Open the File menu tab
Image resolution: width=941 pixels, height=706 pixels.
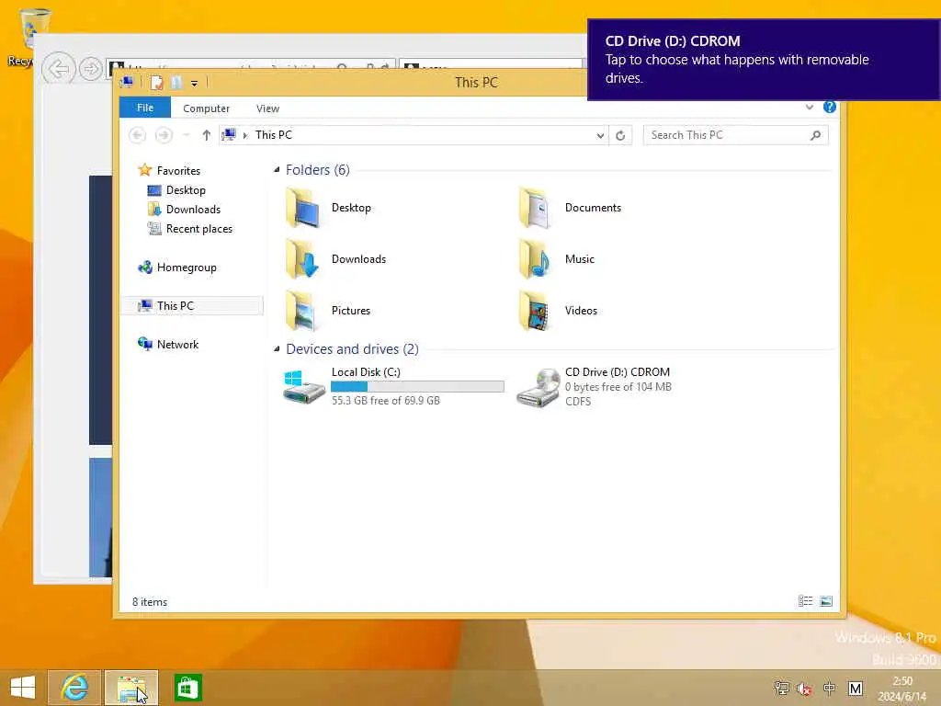click(x=145, y=108)
